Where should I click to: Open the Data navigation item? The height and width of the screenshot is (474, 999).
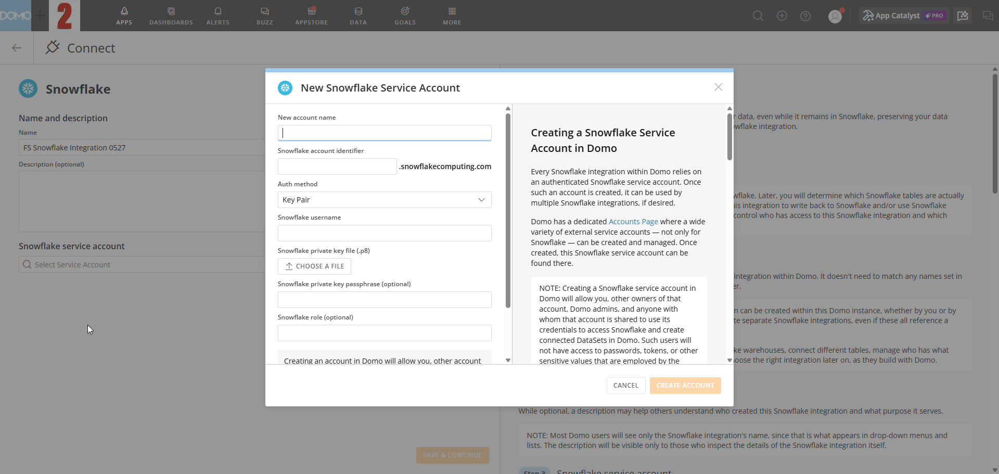point(358,16)
